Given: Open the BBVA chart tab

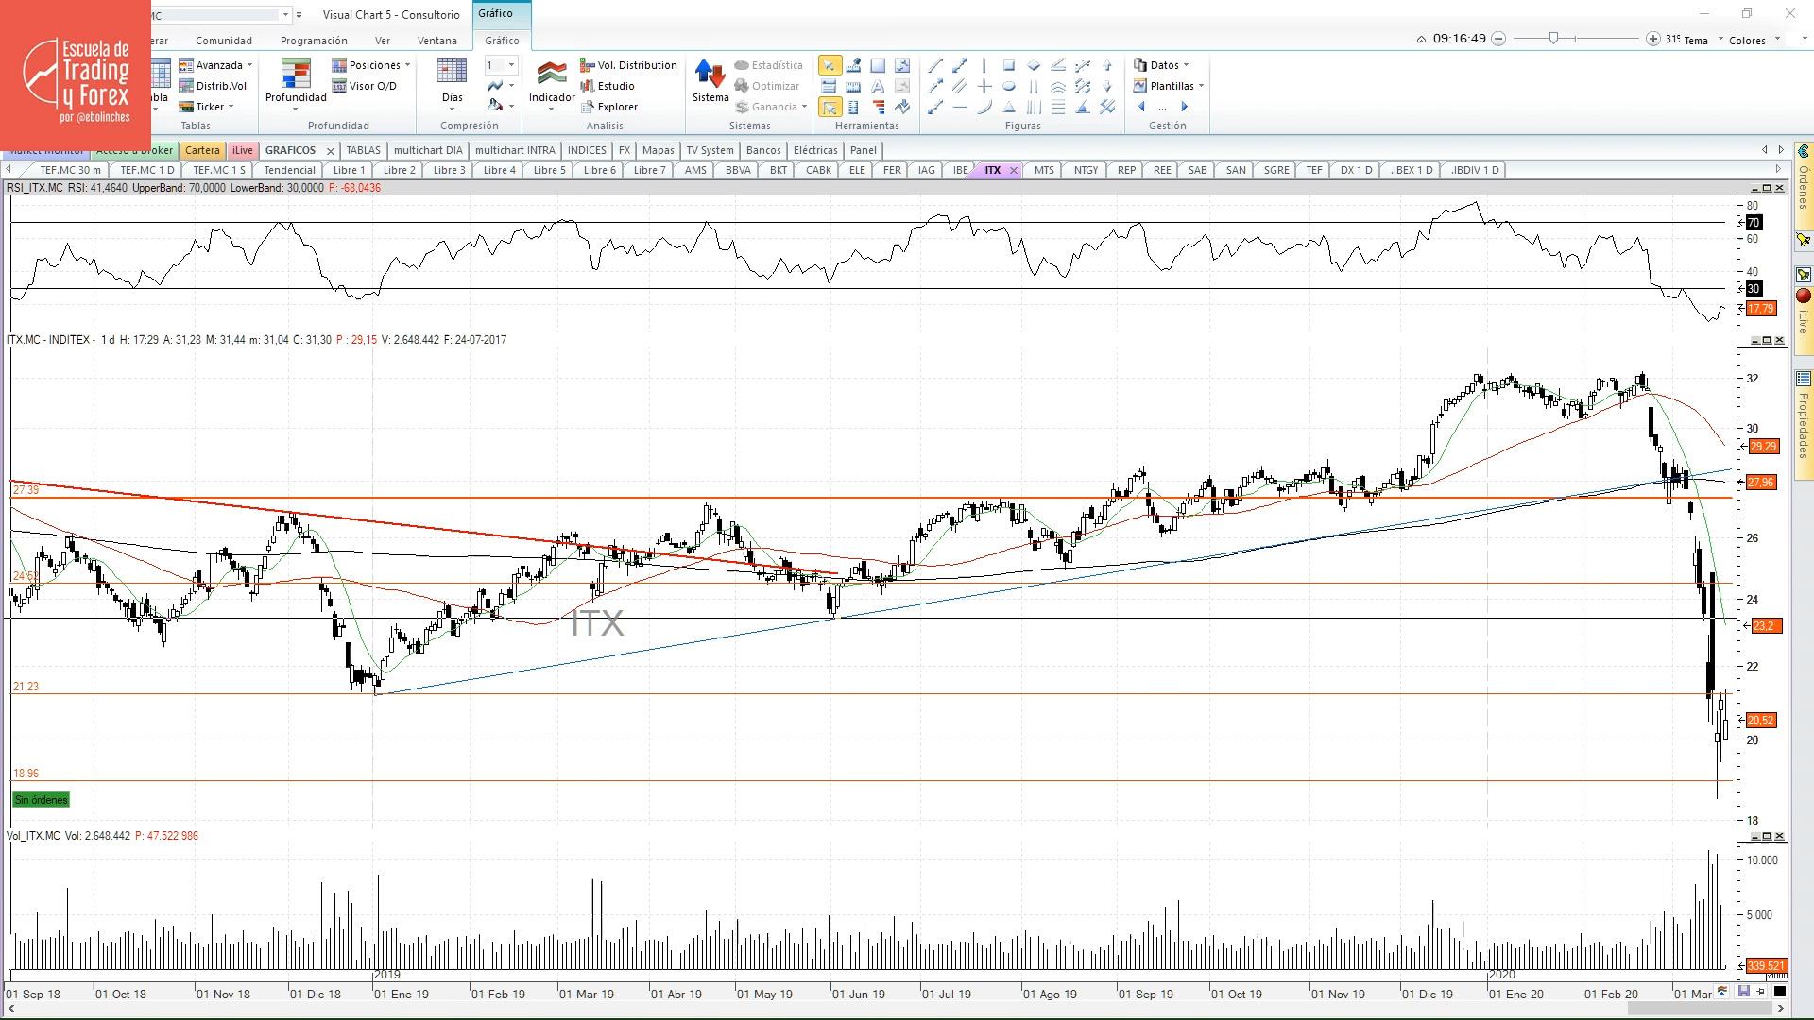Looking at the screenshot, I should pos(738,170).
